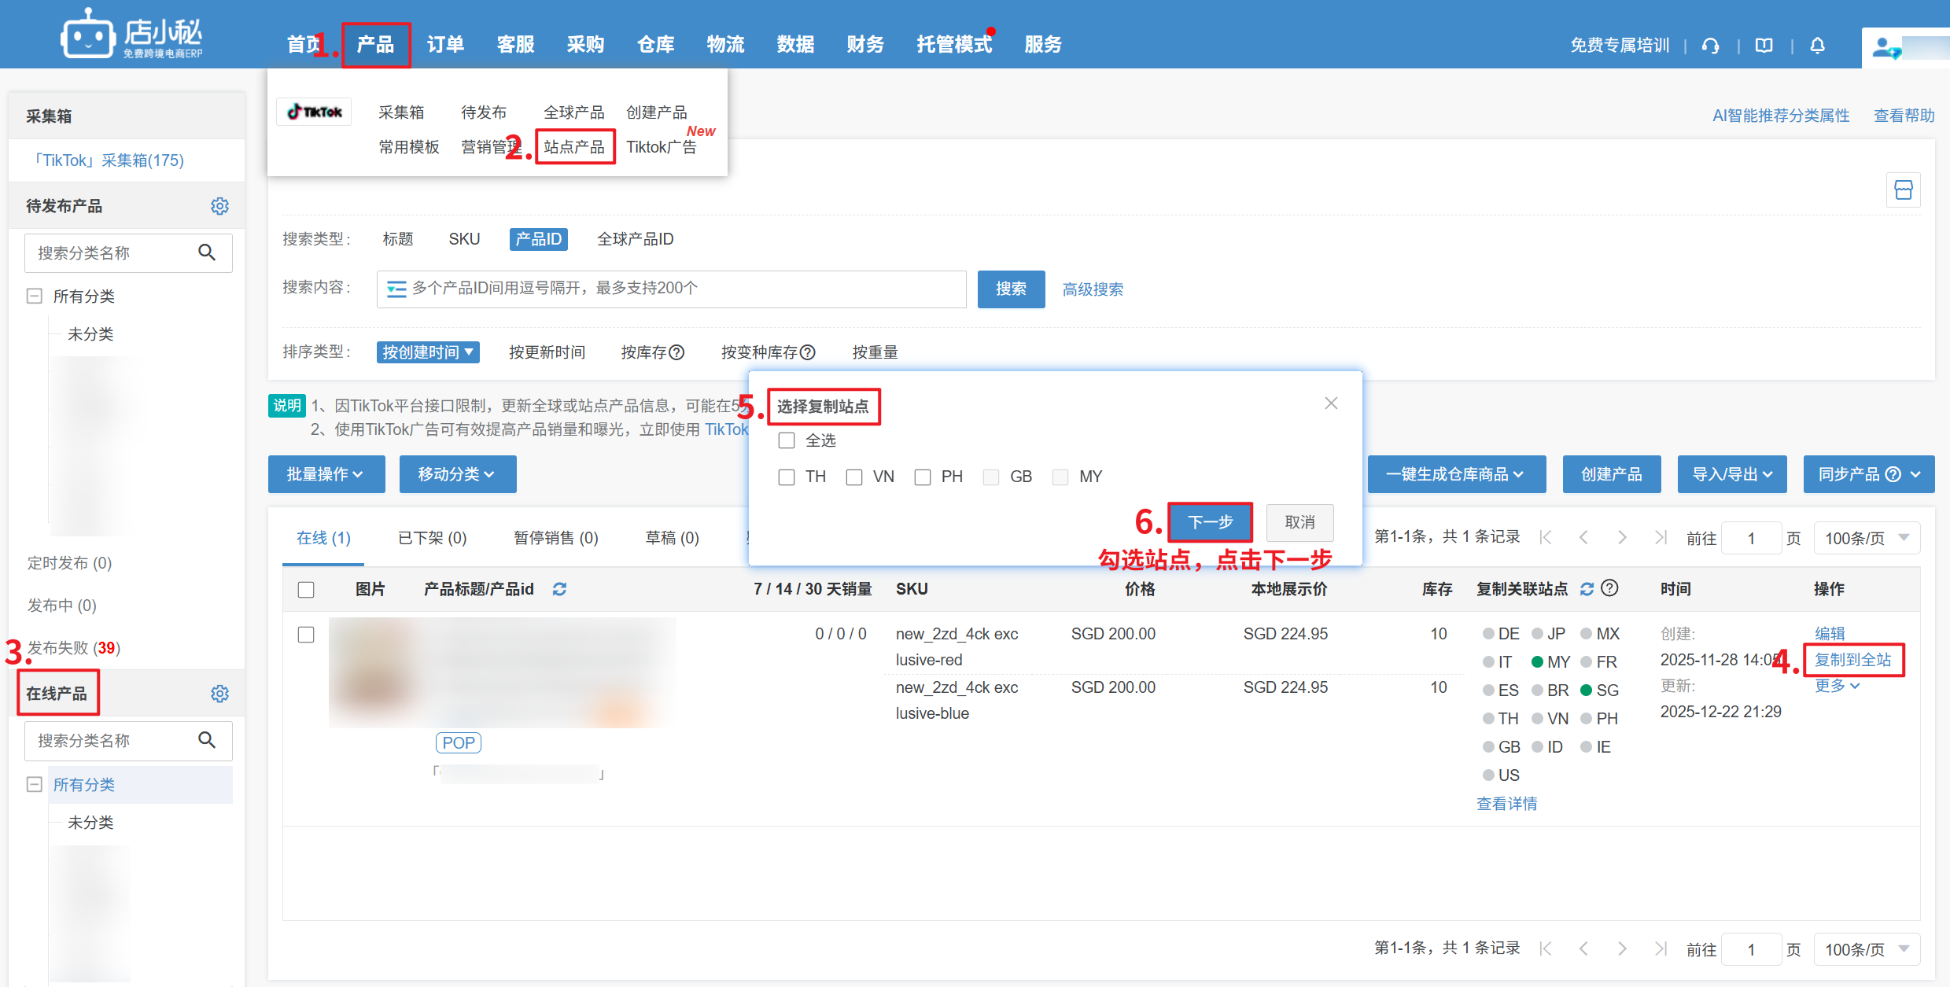Click the 搜索内容 product ID input field

pos(671,289)
